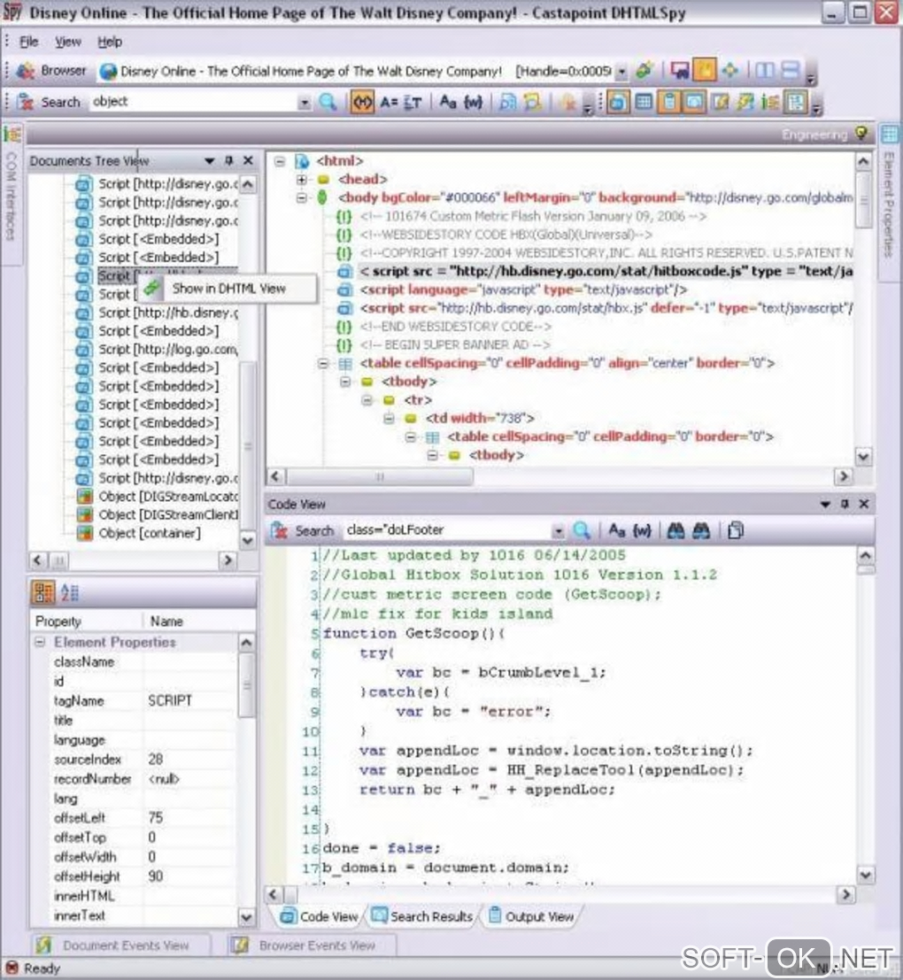The image size is (903, 980).
Task: Click documents tree scrollbar down arrow
Action: pos(248,541)
